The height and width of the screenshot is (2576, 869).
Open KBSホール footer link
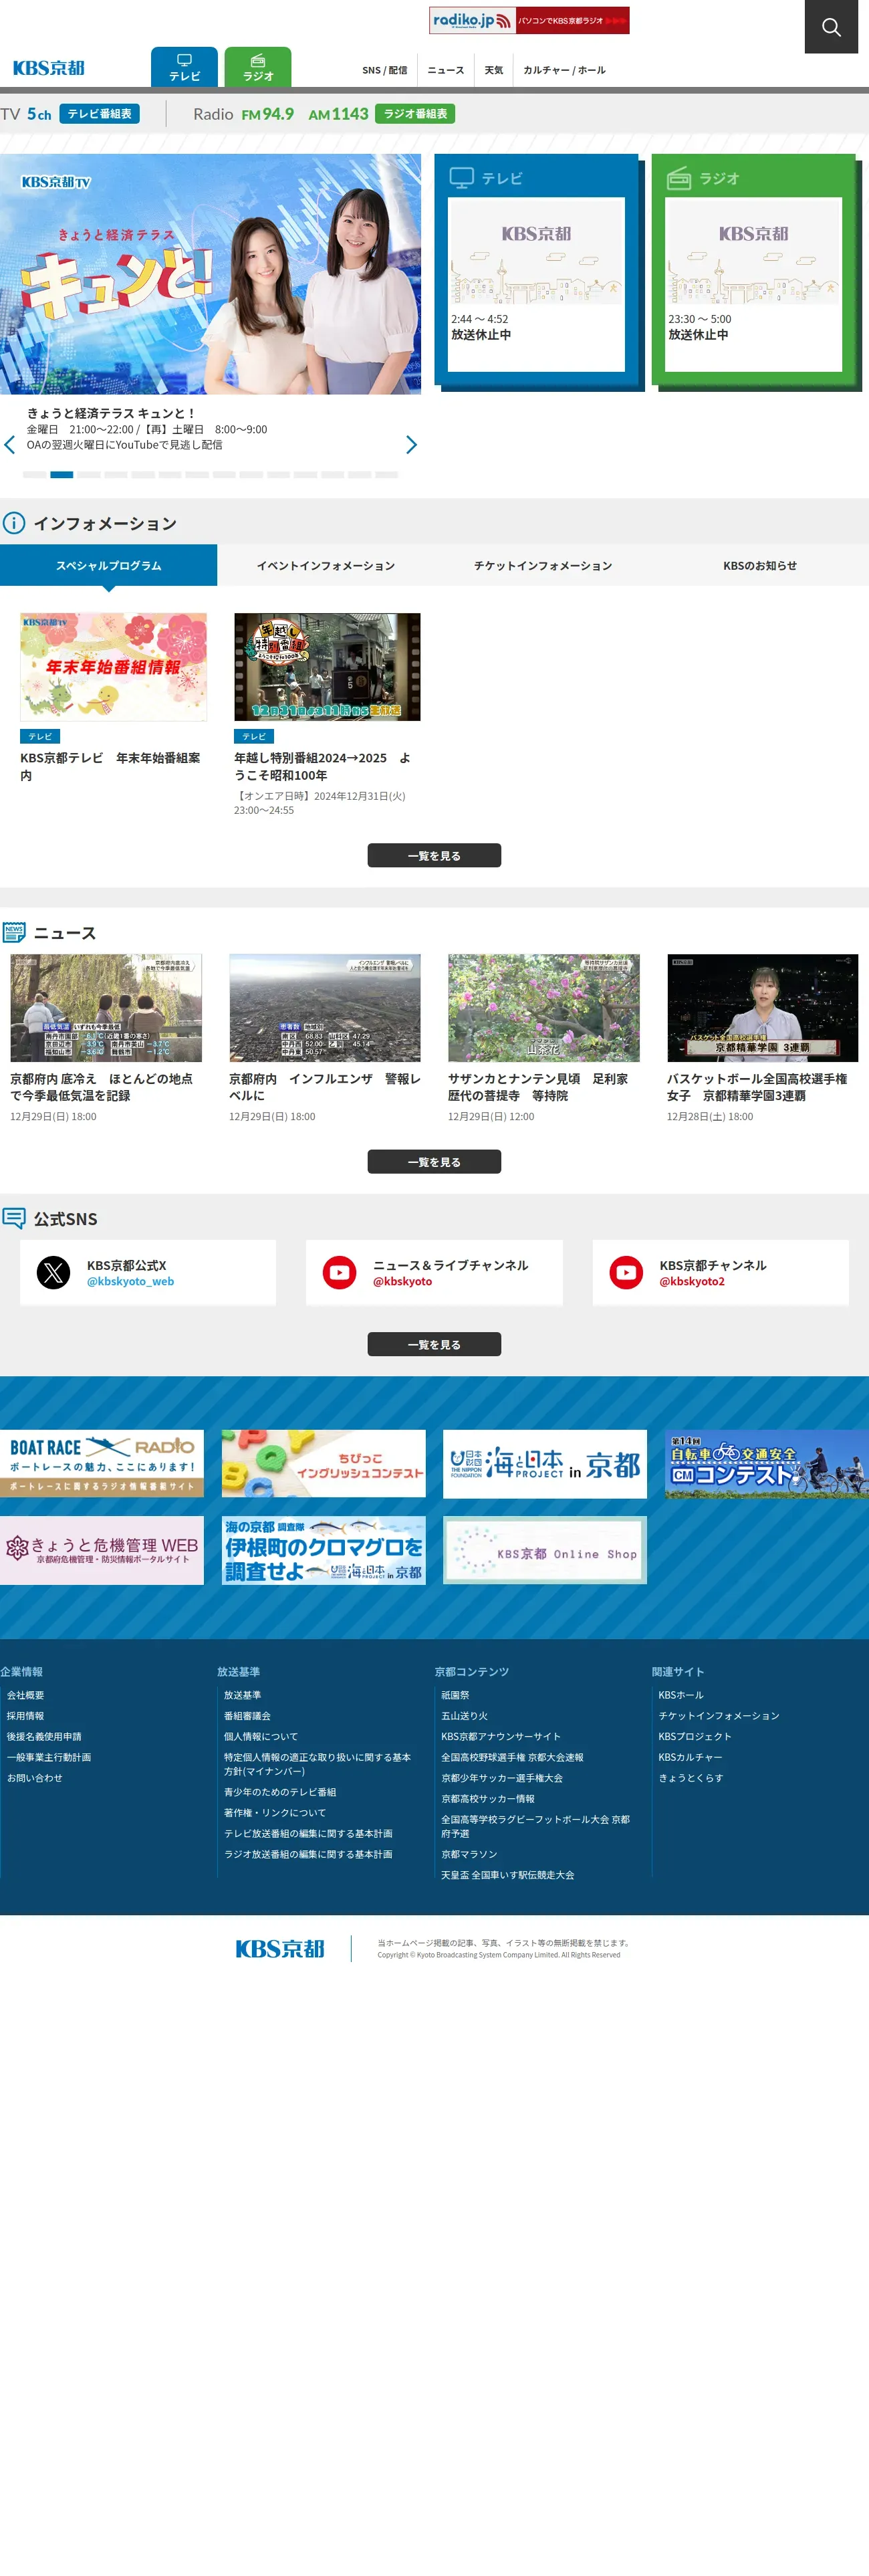681,1695
